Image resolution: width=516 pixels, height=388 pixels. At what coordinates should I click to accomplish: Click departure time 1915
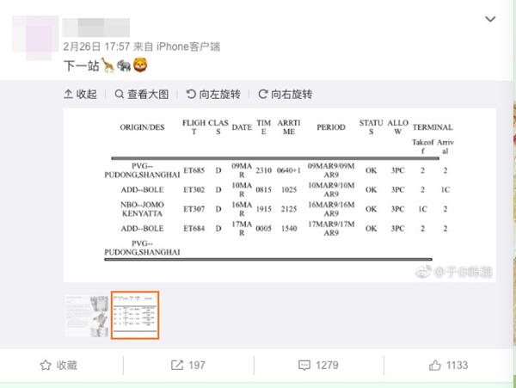point(264,209)
